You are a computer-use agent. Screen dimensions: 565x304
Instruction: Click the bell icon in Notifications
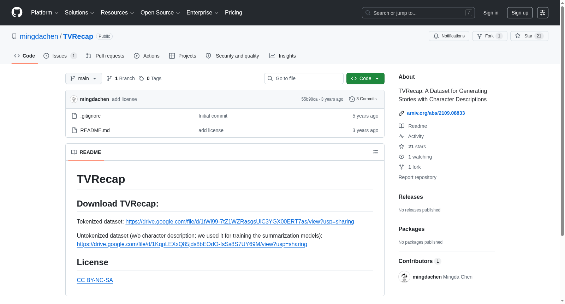tap(436, 36)
